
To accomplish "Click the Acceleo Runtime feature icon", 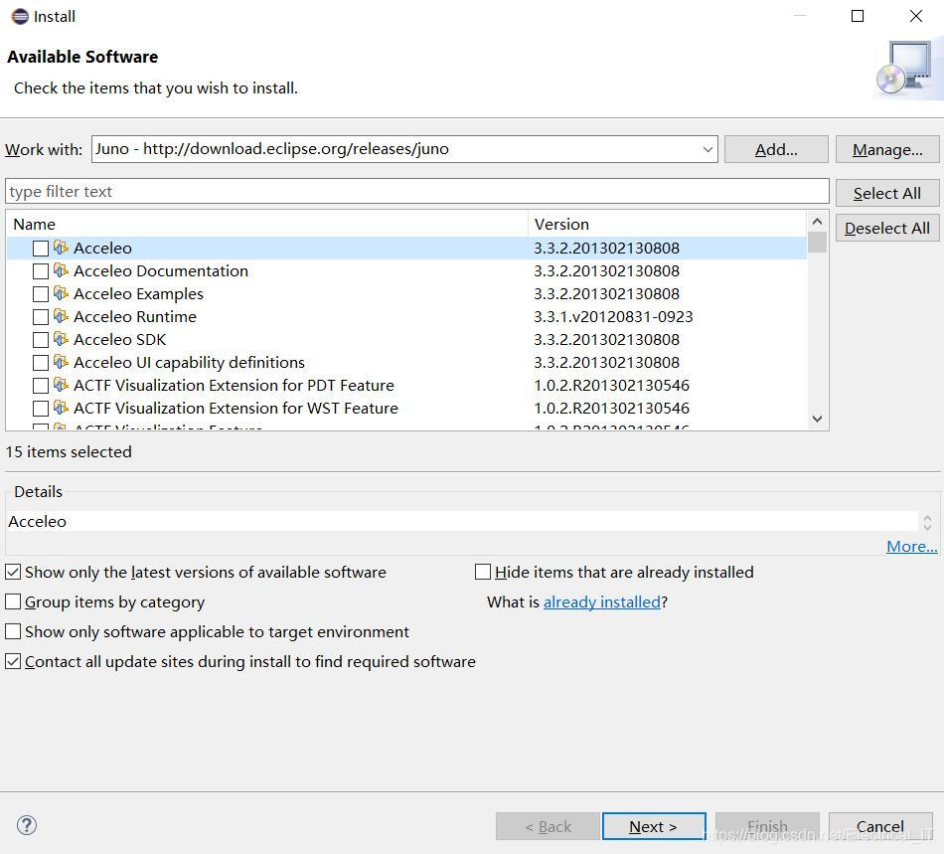I will [61, 316].
